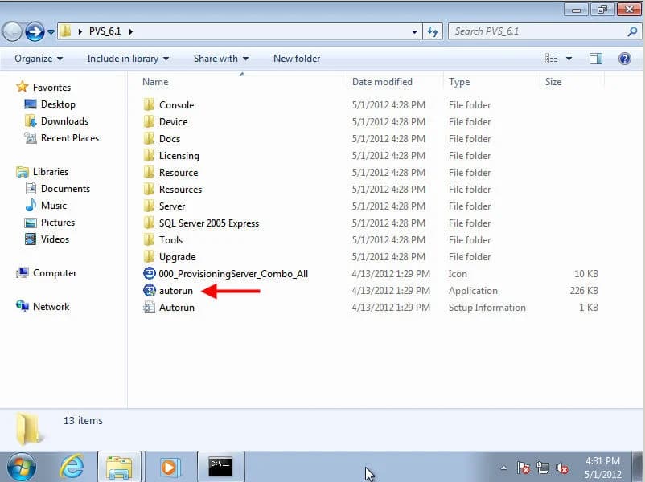Image resolution: width=645 pixels, height=482 pixels.
Task: Click the Upgrade folder icon
Action: (x=149, y=256)
